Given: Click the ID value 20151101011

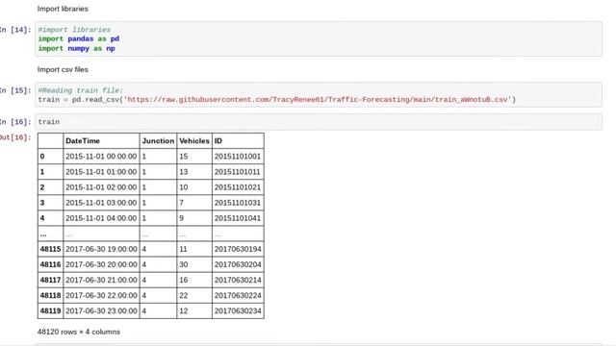Looking at the screenshot, I should [x=238, y=172].
